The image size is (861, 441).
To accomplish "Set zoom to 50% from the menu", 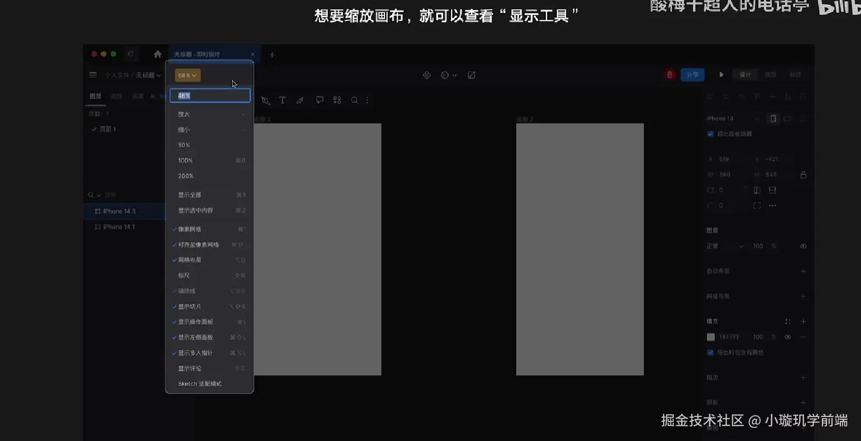I will coord(210,145).
